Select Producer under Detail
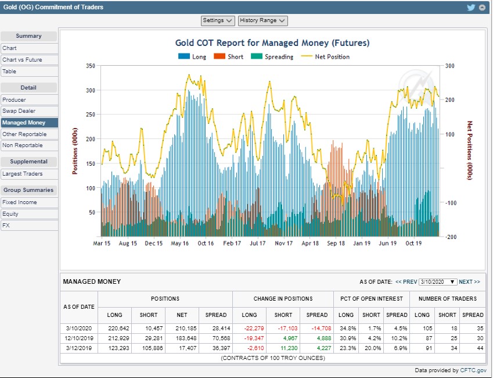 pyautogui.click(x=29, y=100)
